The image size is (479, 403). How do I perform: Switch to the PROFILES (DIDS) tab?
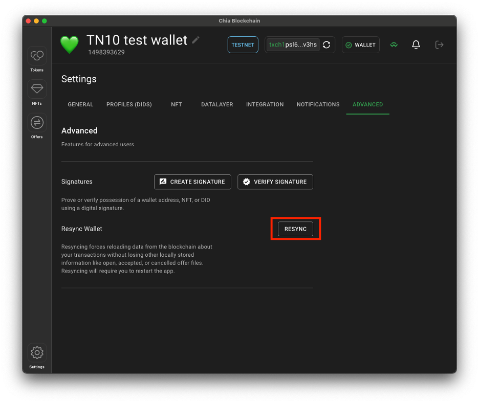[129, 104]
